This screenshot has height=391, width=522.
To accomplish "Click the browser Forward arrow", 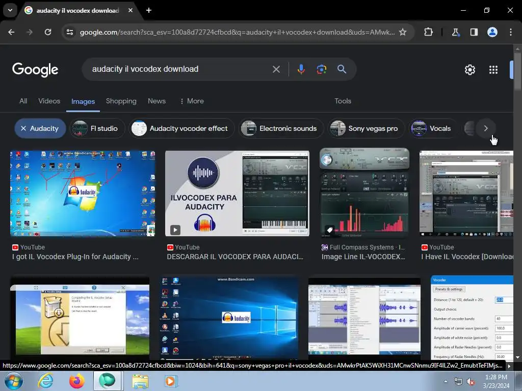I will pos(30,32).
